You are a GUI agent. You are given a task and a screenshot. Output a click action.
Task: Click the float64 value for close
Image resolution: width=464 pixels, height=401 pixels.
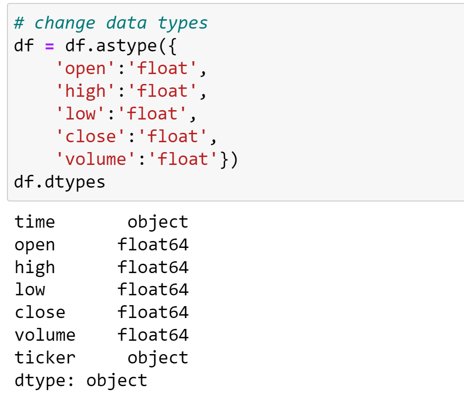click(153, 312)
